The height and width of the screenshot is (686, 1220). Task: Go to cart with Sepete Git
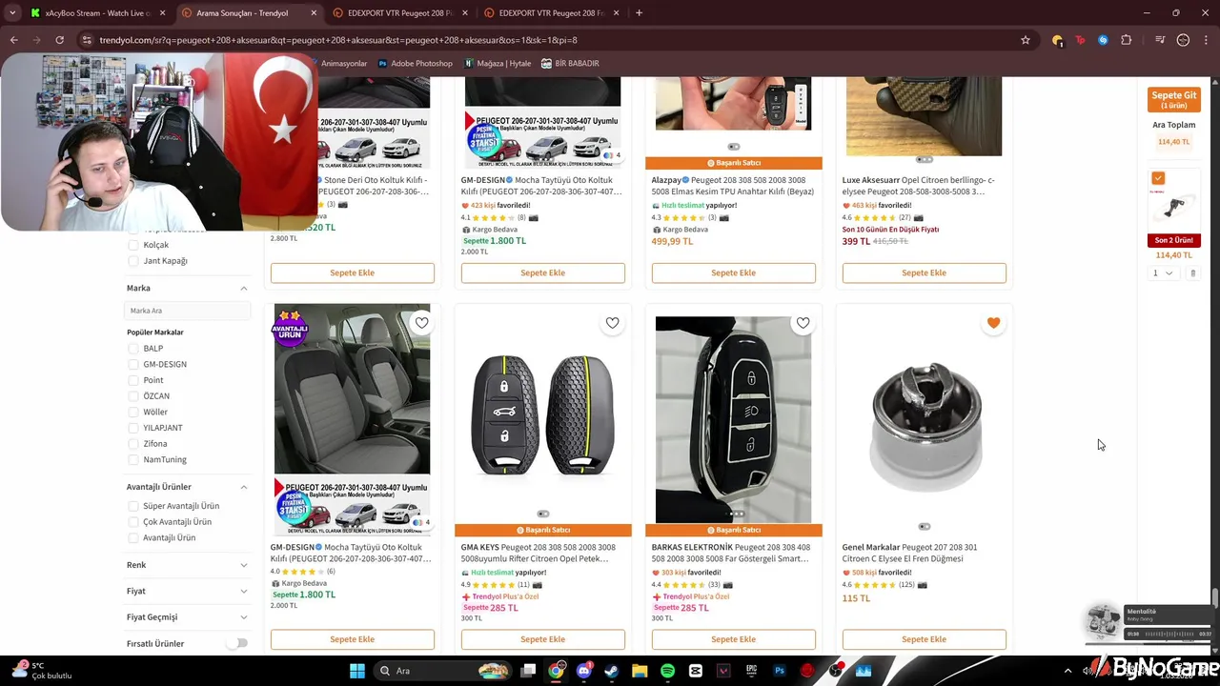(1173, 99)
